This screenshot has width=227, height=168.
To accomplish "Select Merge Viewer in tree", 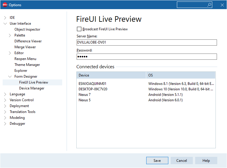I will 25,47.
